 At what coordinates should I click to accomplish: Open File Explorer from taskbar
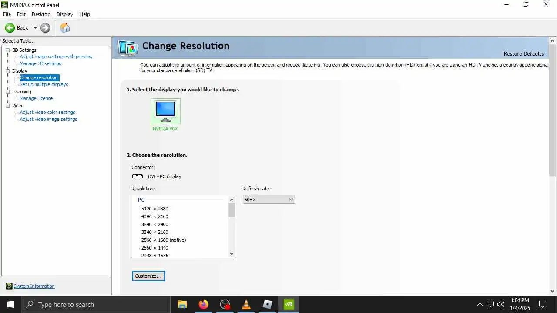tap(182, 304)
